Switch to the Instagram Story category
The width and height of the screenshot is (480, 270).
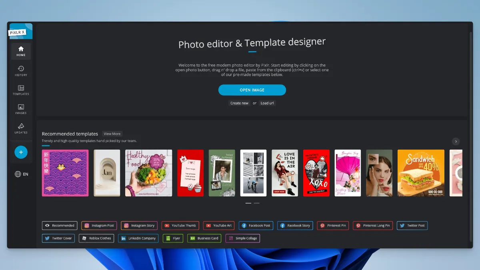coord(139,225)
